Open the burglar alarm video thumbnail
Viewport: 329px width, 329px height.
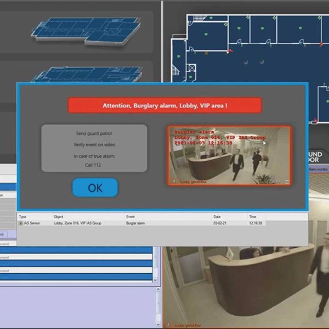[x=229, y=155]
